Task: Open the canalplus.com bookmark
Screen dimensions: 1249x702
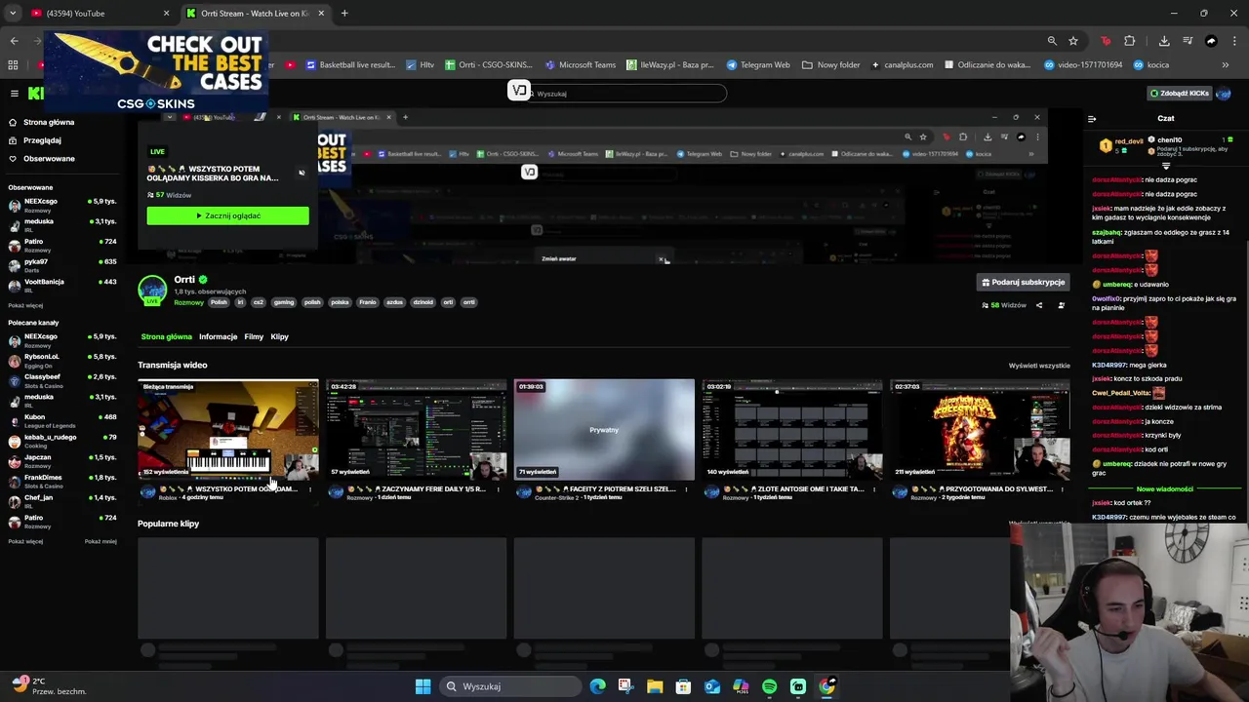Action: coord(902,65)
